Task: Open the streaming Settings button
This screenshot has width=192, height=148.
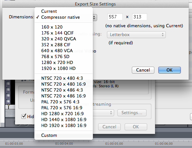Action: [x=132, y=113]
